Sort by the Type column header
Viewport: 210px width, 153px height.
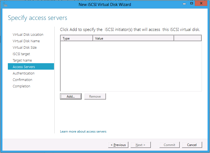tap(76, 38)
